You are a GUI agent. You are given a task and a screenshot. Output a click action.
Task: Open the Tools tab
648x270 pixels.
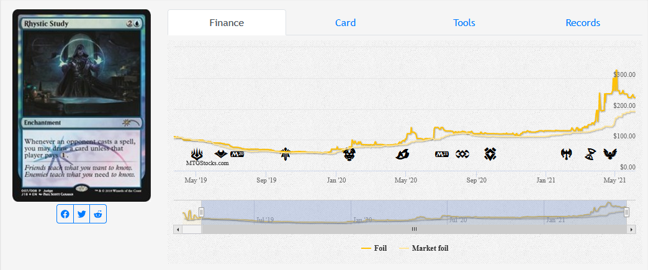pyautogui.click(x=464, y=23)
